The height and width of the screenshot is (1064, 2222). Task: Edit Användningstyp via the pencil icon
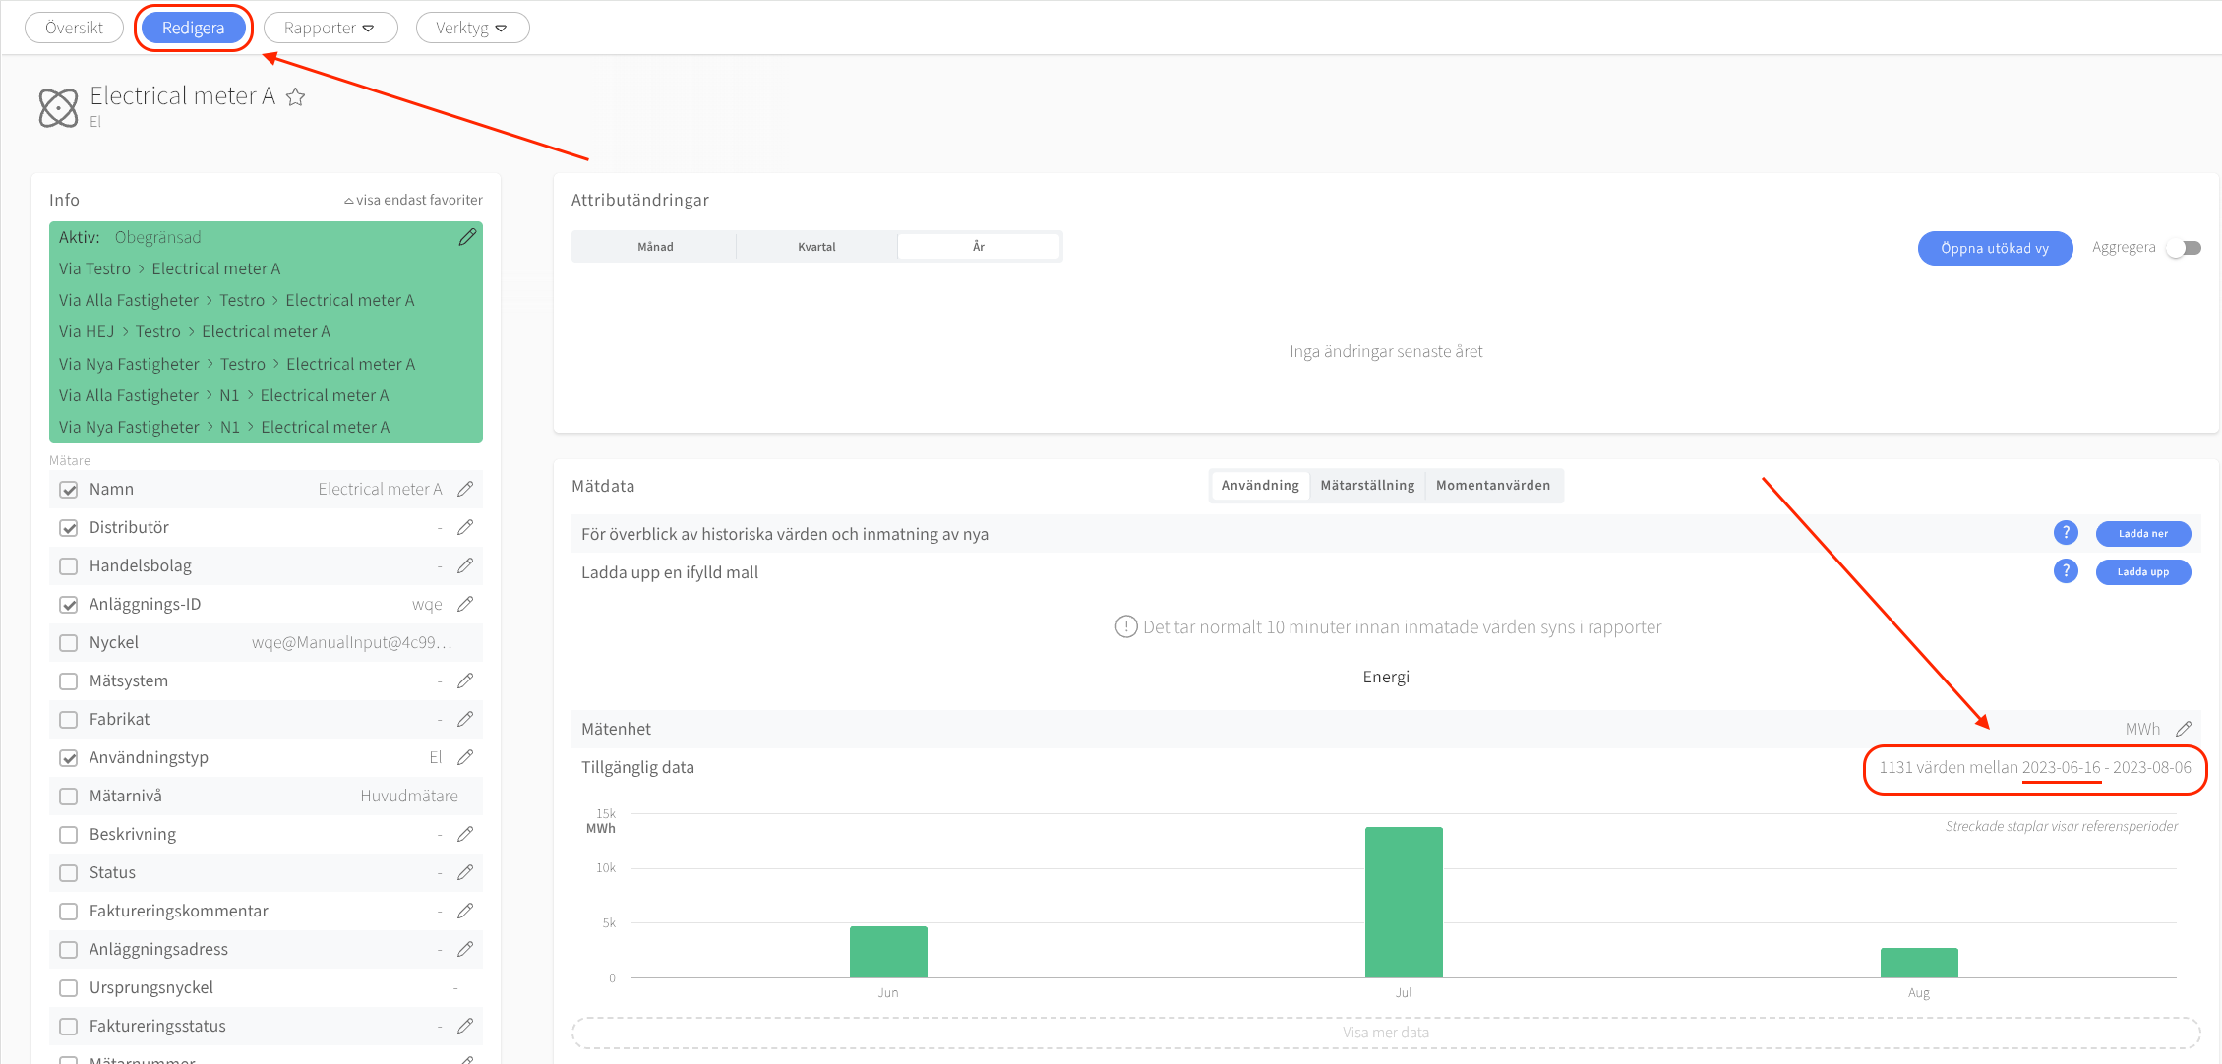coord(465,757)
